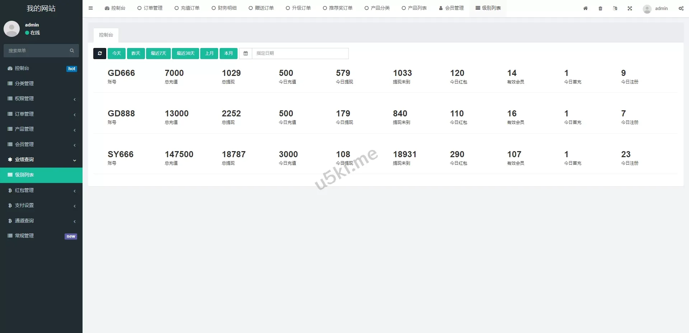Click the calendar icon beside date field
689x333 pixels.
click(x=245, y=53)
